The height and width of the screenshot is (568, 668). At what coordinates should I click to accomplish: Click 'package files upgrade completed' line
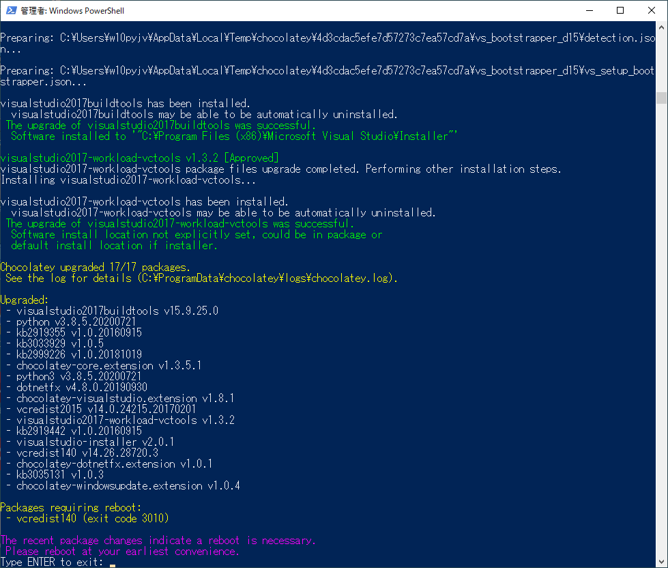pyautogui.click(x=280, y=169)
